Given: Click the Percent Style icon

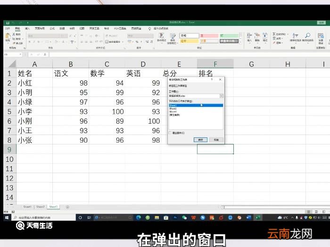Looking at the screenshot, I should point(137,42).
